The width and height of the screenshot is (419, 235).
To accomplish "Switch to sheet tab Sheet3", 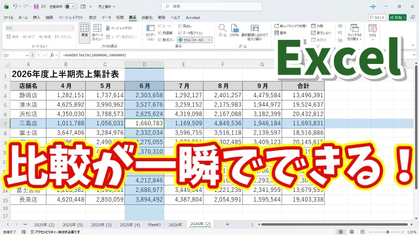I will tap(155, 225).
